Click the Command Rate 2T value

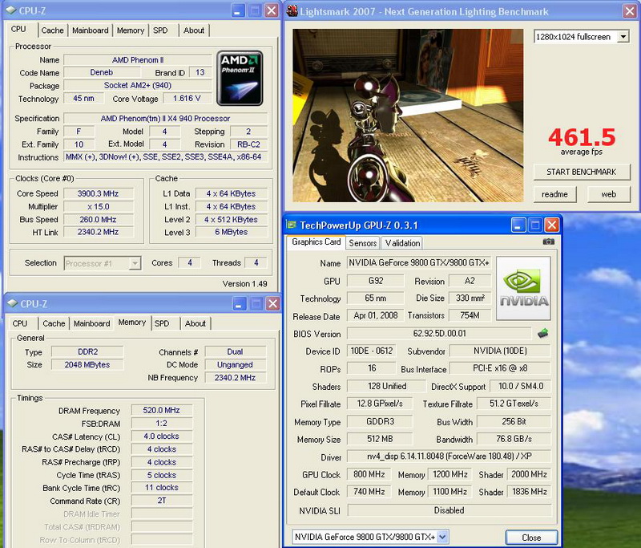click(162, 501)
